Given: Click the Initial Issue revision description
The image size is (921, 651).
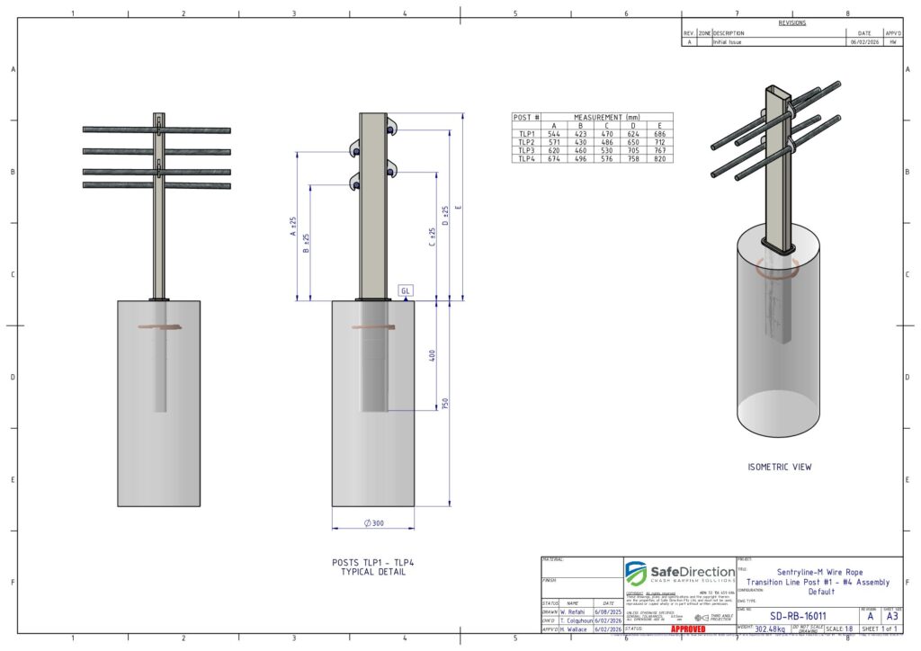Looking at the screenshot, I should (729, 42).
